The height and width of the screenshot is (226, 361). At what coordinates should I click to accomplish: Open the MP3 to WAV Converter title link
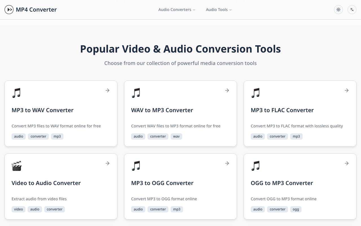[x=43, y=110]
